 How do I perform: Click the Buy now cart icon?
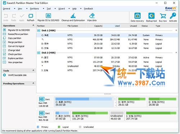coord(163,16)
